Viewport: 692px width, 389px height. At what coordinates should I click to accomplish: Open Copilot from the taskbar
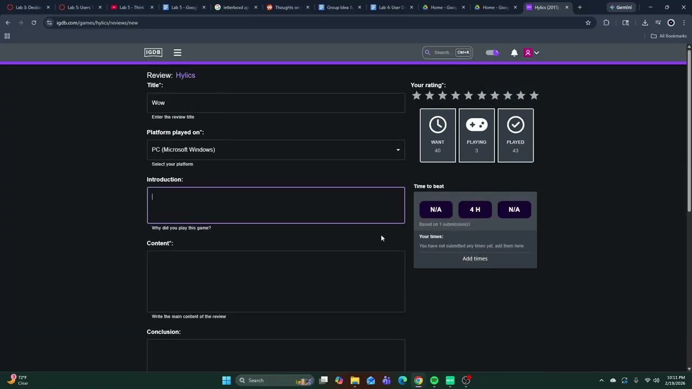pos(339,380)
